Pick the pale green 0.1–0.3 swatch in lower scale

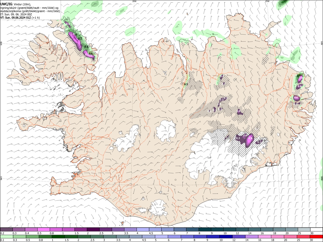pyautogui.click(x=7, y=237)
